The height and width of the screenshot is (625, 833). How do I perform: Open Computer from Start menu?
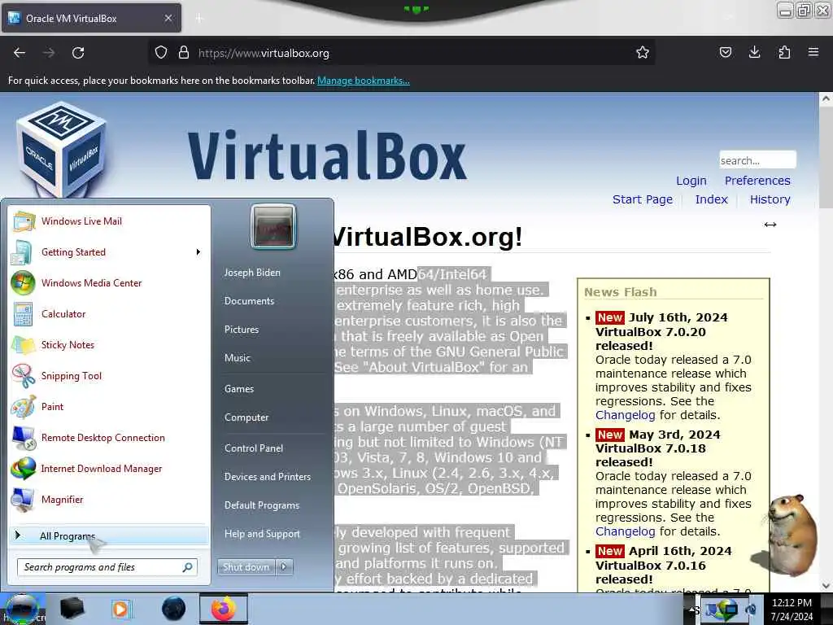(x=246, y=417)
